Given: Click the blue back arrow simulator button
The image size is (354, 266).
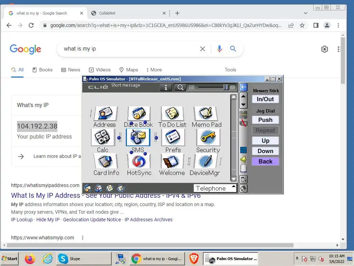Looking at the screenshot, I should [243, 87].
